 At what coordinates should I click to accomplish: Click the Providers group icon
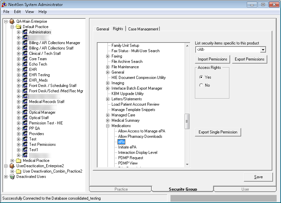click(25, 134)
